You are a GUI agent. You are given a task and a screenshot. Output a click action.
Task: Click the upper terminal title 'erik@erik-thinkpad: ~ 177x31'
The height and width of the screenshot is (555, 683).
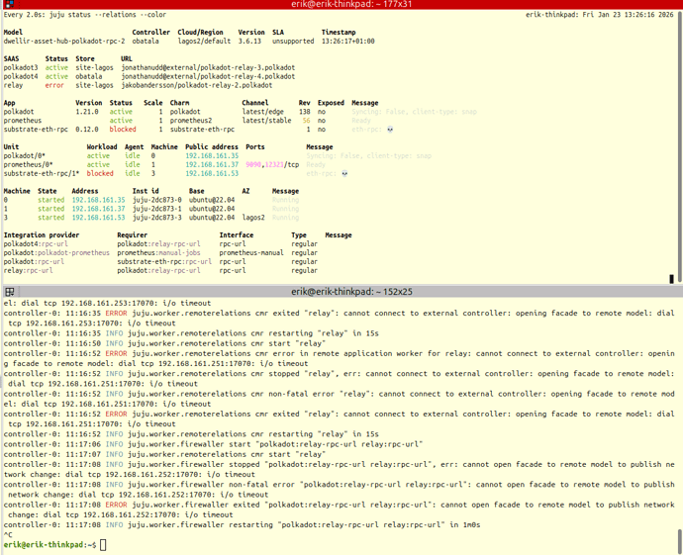(x=351, y=4)
